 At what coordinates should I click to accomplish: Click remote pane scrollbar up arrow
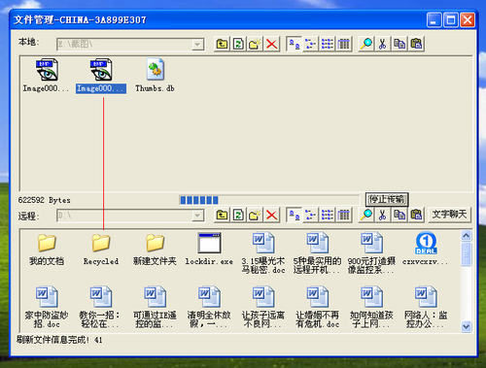pos(466,236)
